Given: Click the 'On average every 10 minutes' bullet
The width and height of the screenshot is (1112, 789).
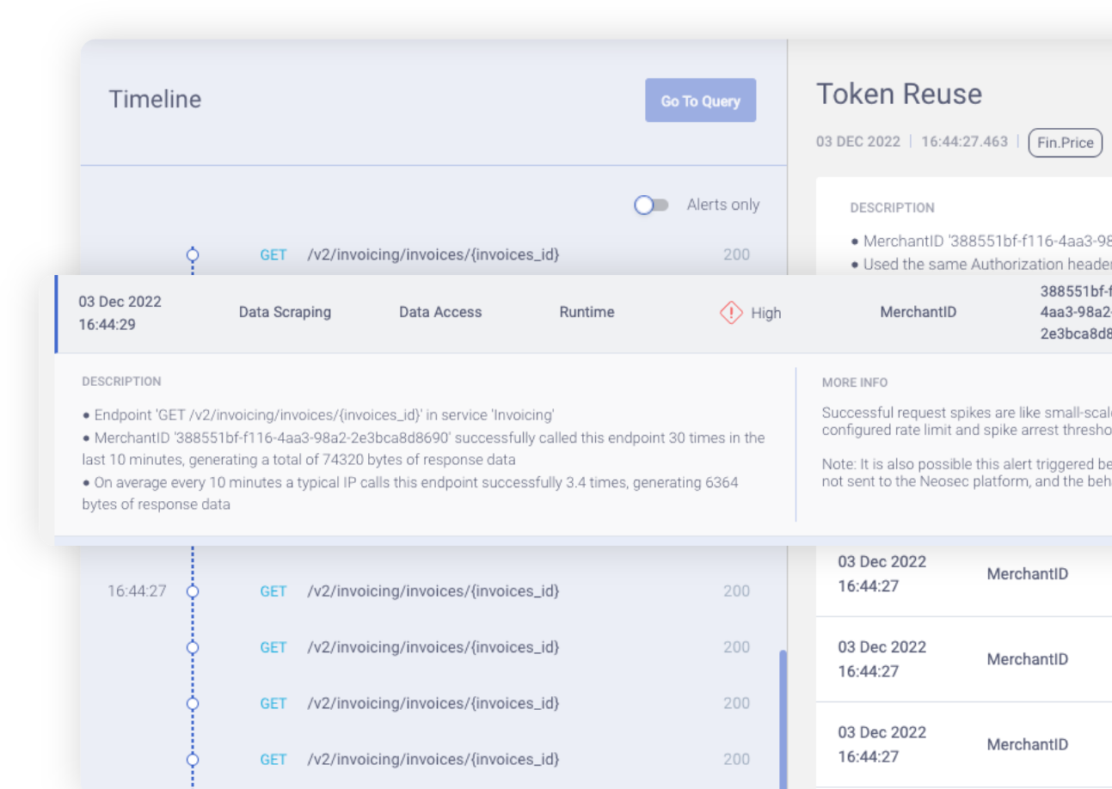Looking at the screenshot, I should (x=410, y=493).
